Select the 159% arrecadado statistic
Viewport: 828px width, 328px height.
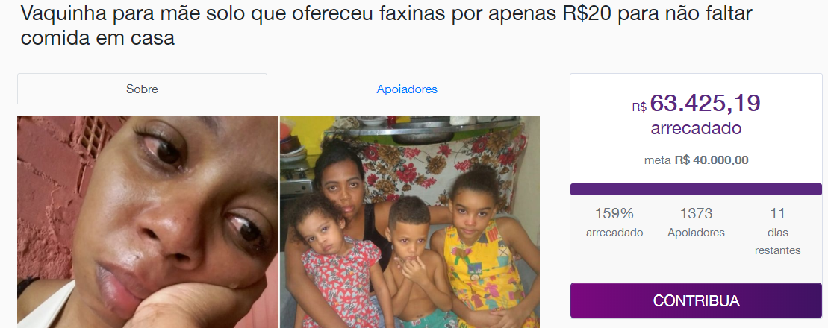[x=614, y=222]
